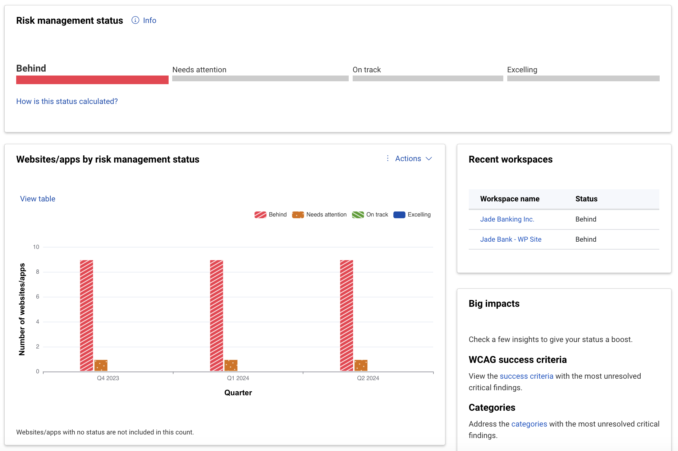
Task: Follow the success criteria link
Action: 526,376
